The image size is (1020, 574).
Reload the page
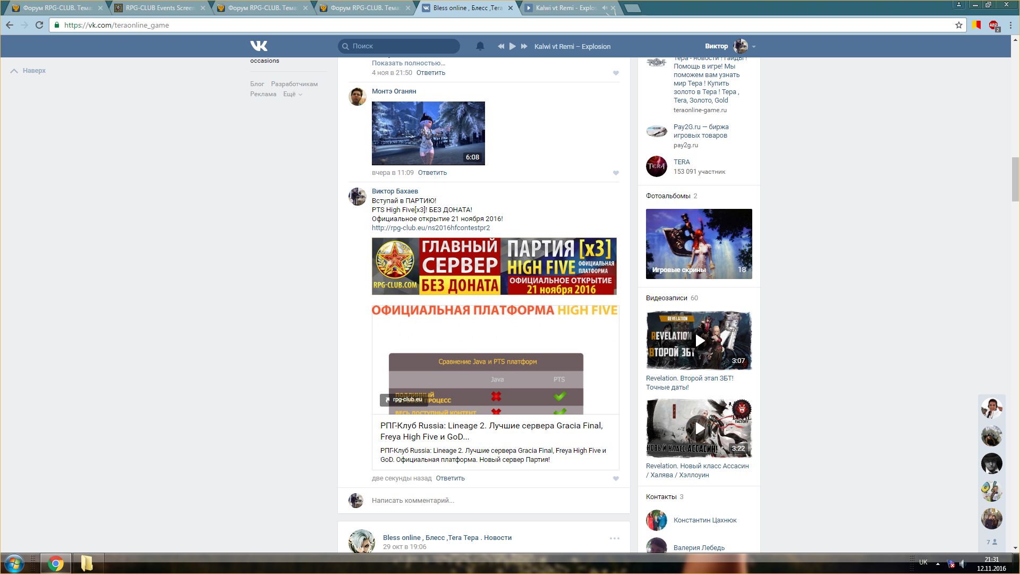[x=39, y=25]
